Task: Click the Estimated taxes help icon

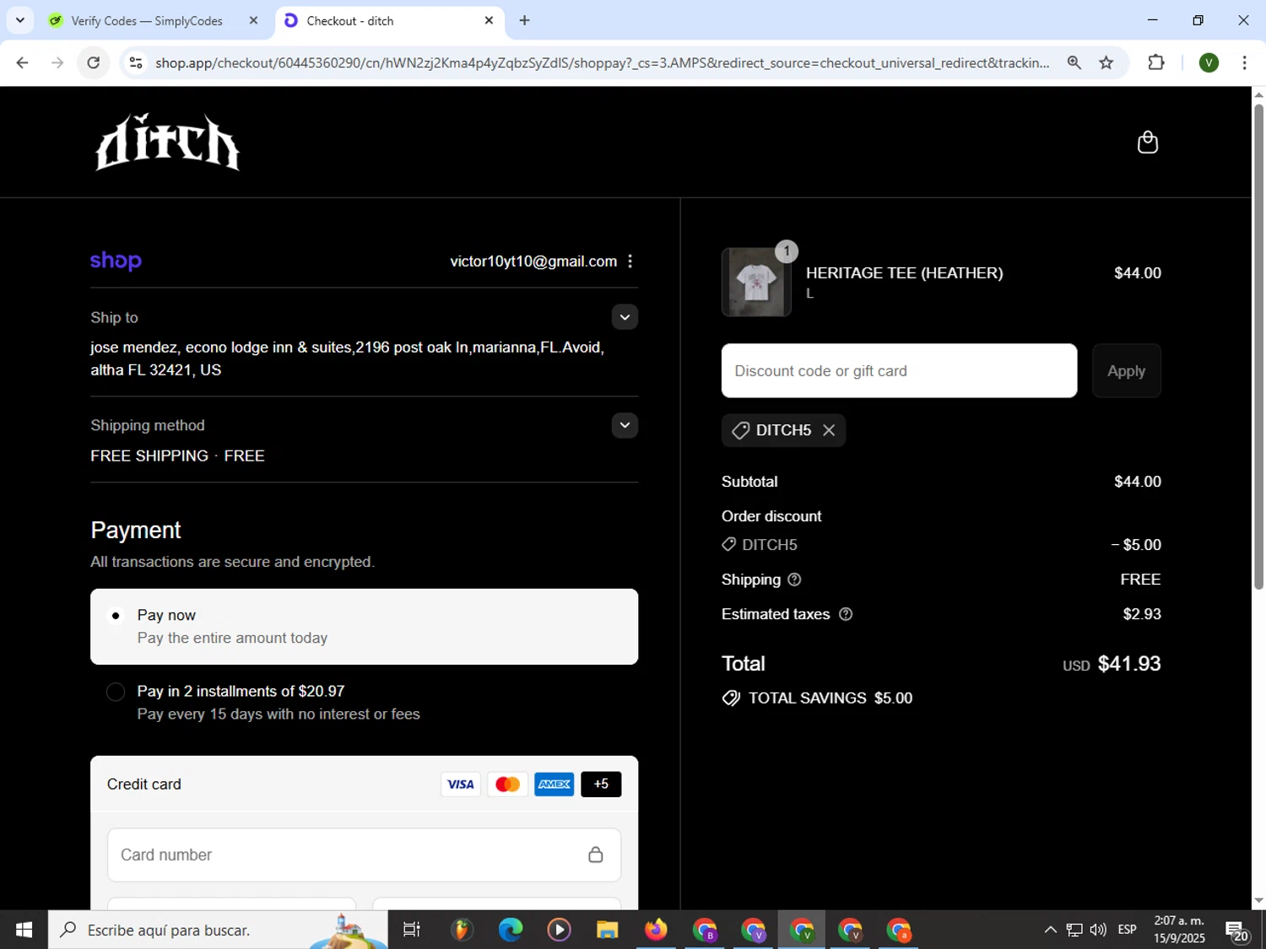Action: point(846,614)
